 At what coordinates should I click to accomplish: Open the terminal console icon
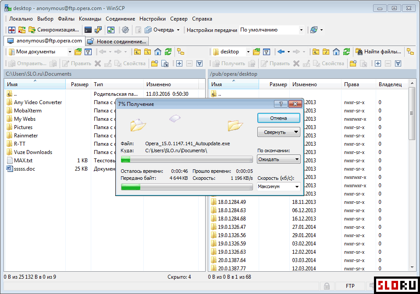pos(88,30)
